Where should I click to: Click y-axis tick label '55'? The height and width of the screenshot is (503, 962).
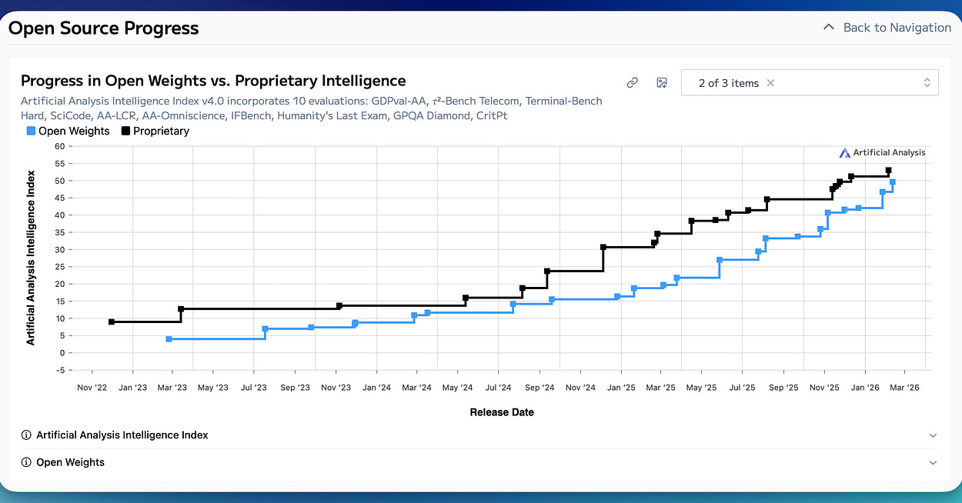tap(58, 164)
